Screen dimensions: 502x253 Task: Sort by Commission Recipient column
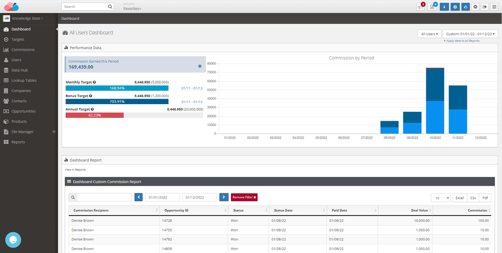click(114, 210)
